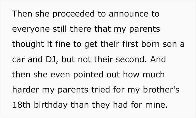The image size is (196, 118).
Task: Select the word "born"
Action: [x=150, y=44]
